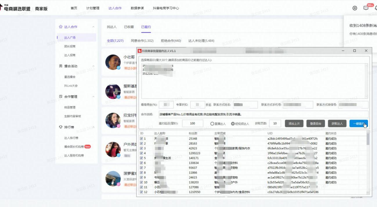Click the 最高佣金(%) input field
Viewport: 377px width, 207px height.
point(166,105)
